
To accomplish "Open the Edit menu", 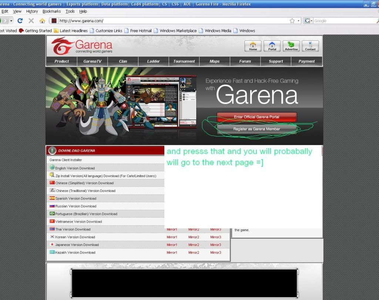I will [4, 11].
